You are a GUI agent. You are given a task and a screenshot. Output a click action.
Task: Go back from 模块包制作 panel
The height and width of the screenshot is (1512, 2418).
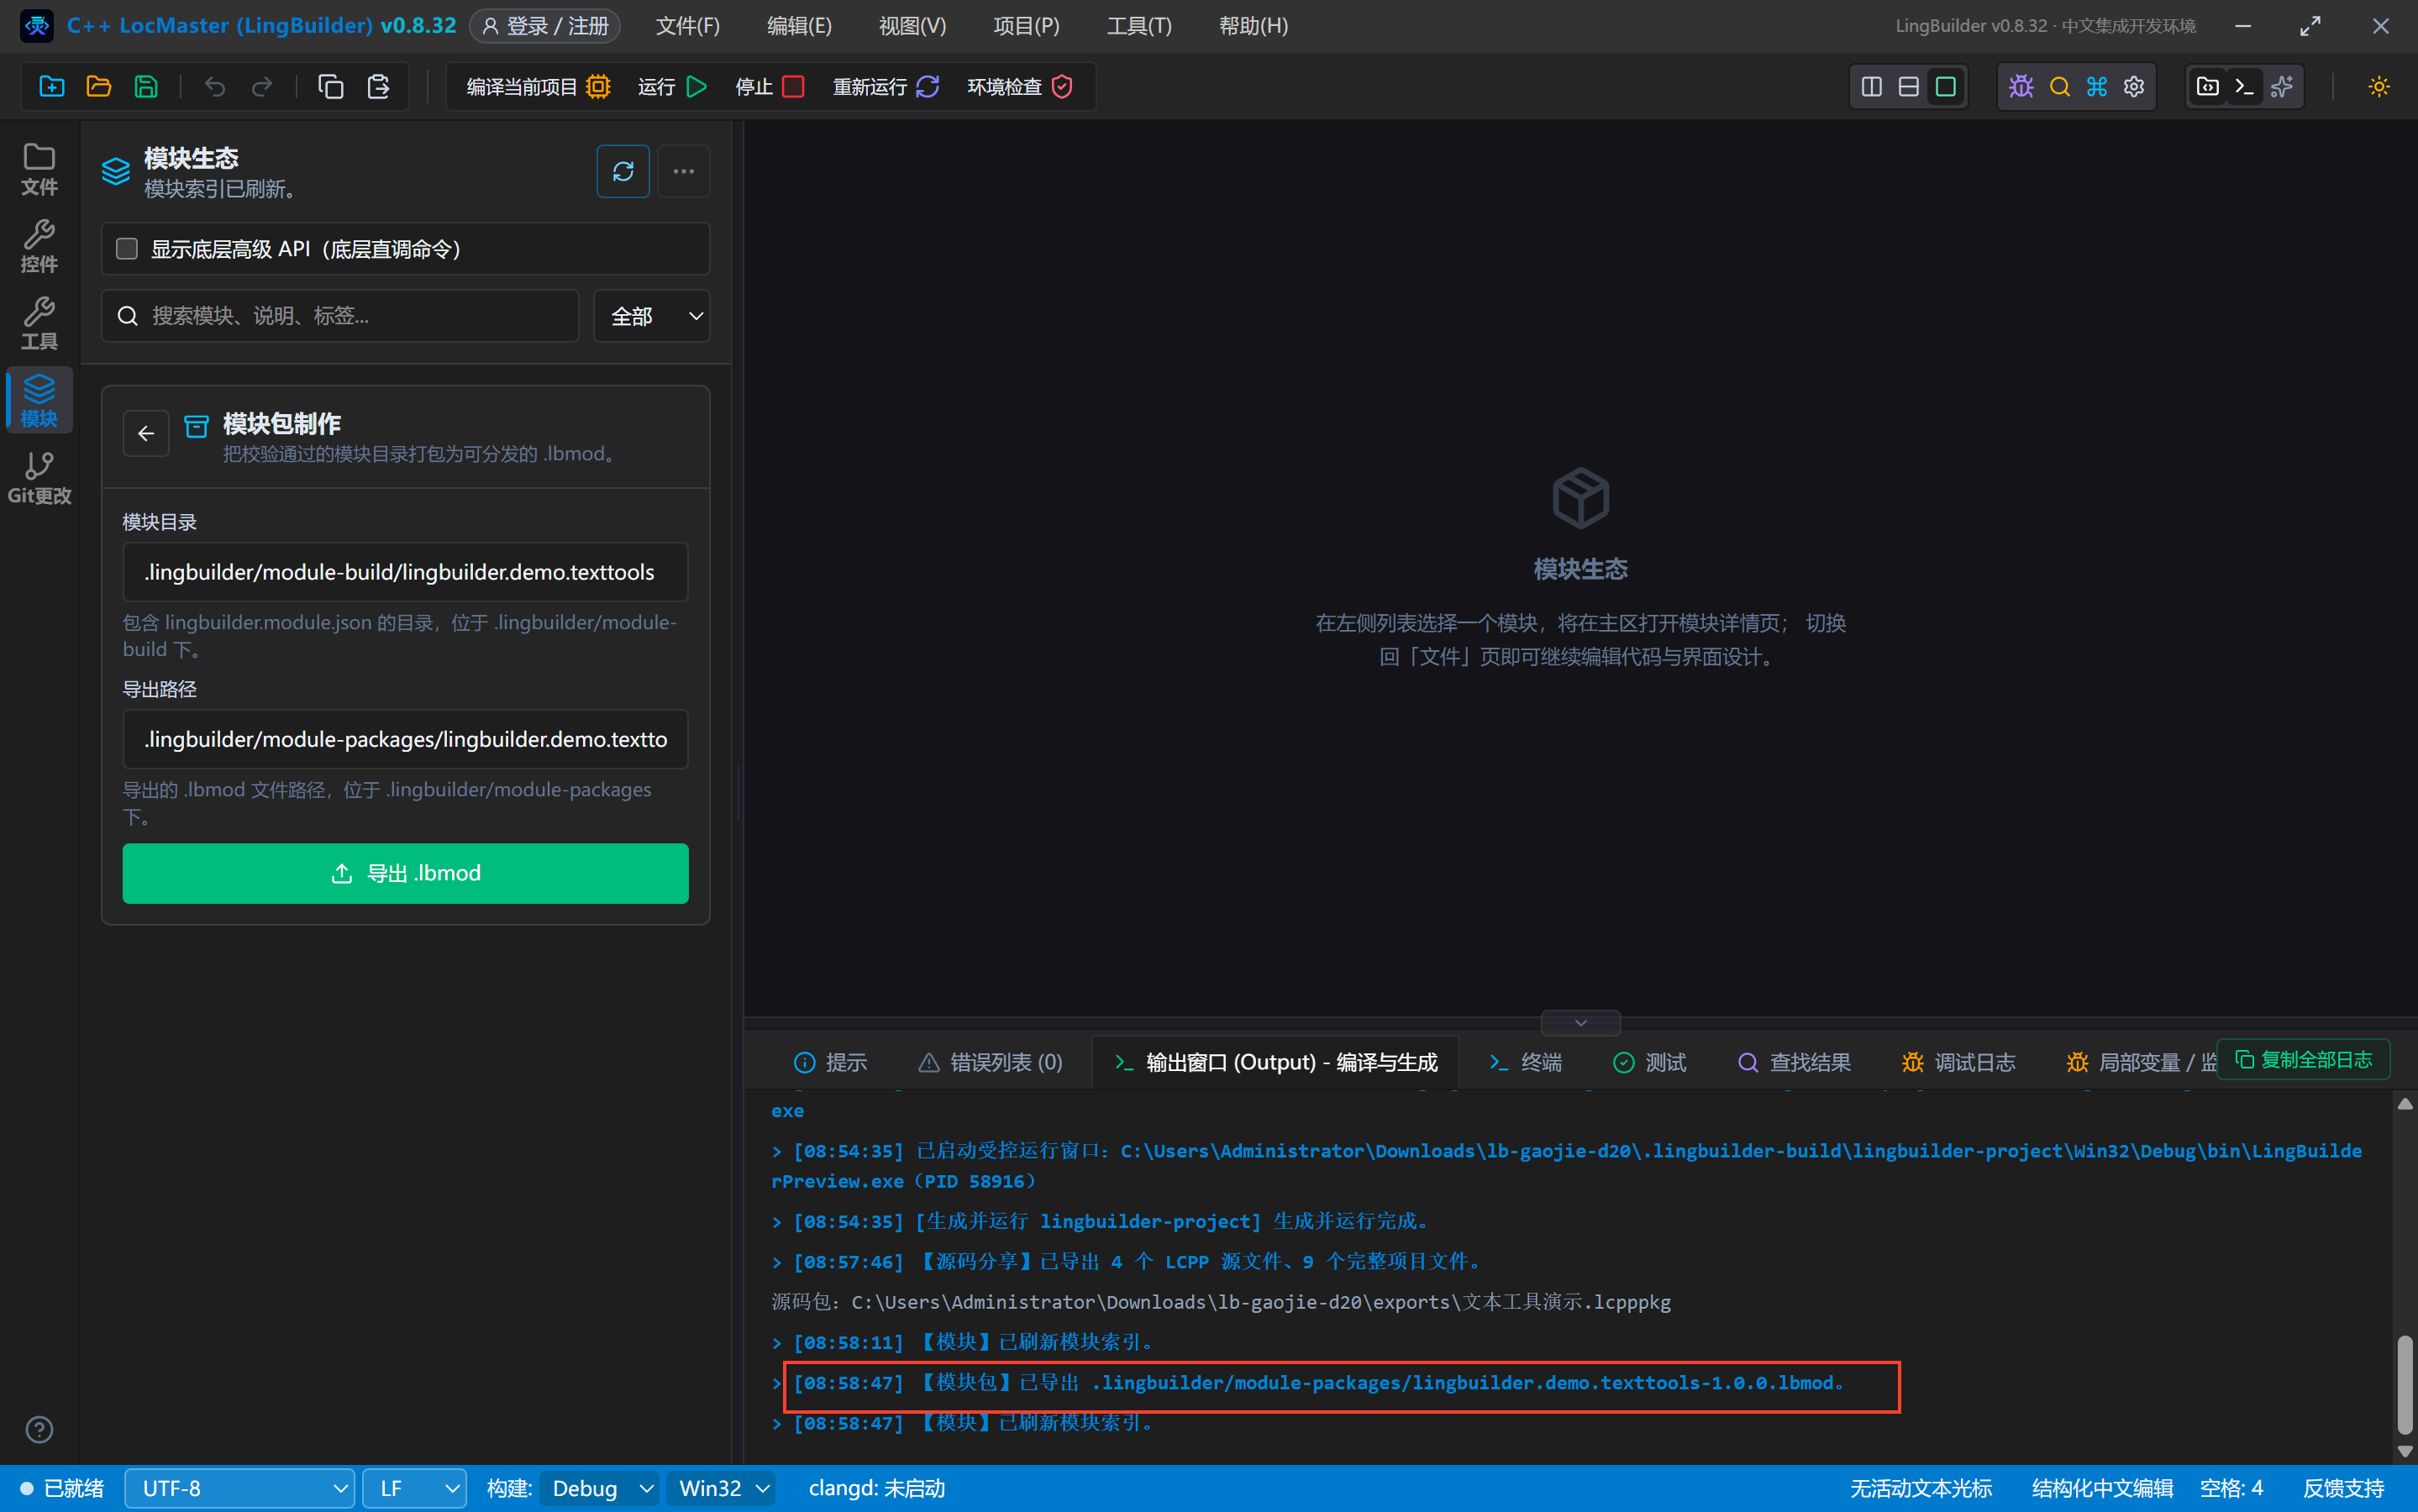(146, 433)
